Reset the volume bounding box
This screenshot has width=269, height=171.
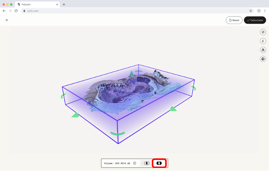[x=234, y=20]
